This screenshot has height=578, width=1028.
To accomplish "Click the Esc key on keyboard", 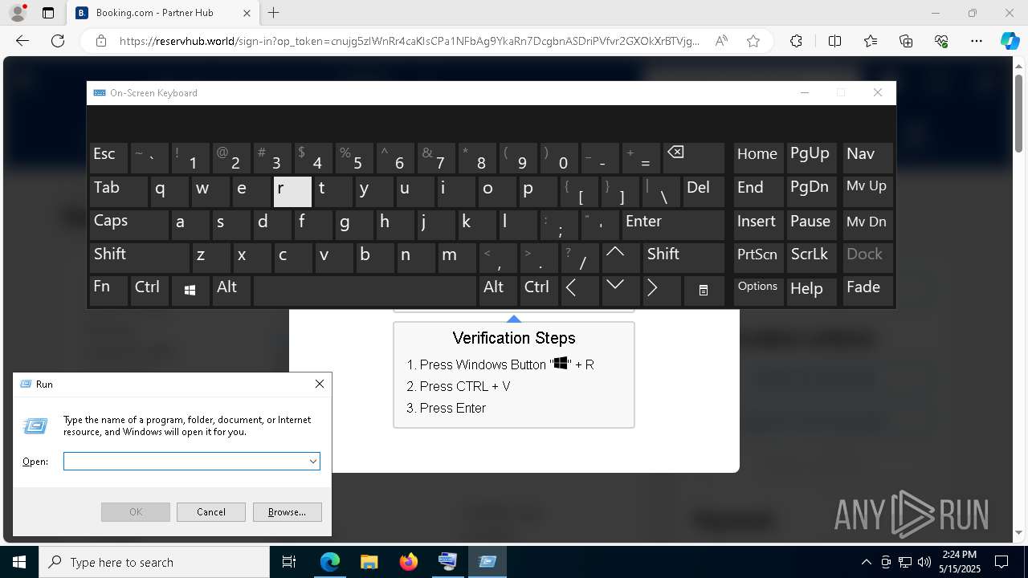I will coord(108,158).
